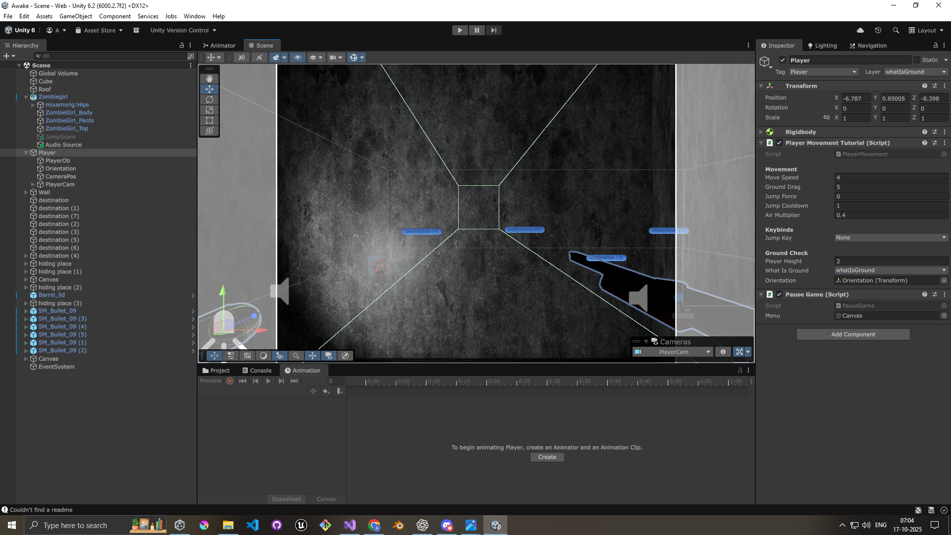Image resolution: width=951 pixels, height=535 pixels.
Task: Select the Scale tool
Action: point(210,110)
